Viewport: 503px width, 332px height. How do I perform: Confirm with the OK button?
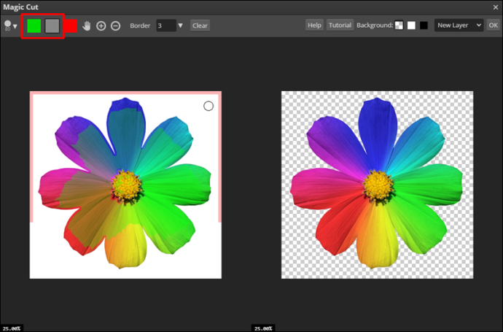pyautogui.click(x=493, y=25)
